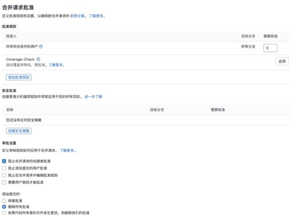Screen dimensions: 293x216
Task: Toggle 需要用户密码才能批准 checkbox
Action: pos(4,182)
